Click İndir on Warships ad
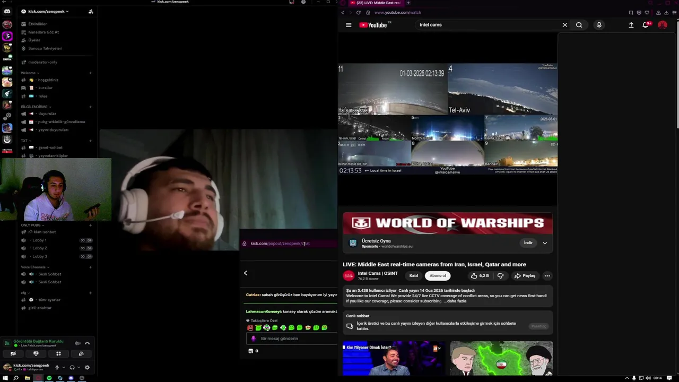This screenshot has height=382, width=679. 528,243
